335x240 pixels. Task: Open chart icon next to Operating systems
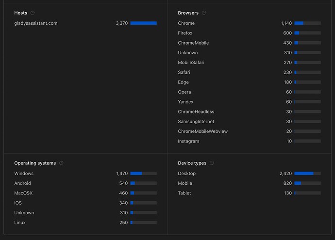pyautogui.click(x=61, y=163)
